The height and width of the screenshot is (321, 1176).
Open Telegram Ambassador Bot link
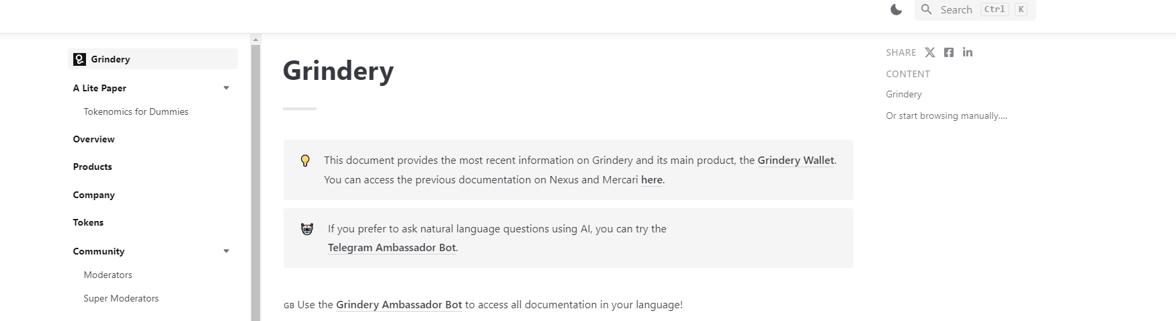[x=392, y=247]
